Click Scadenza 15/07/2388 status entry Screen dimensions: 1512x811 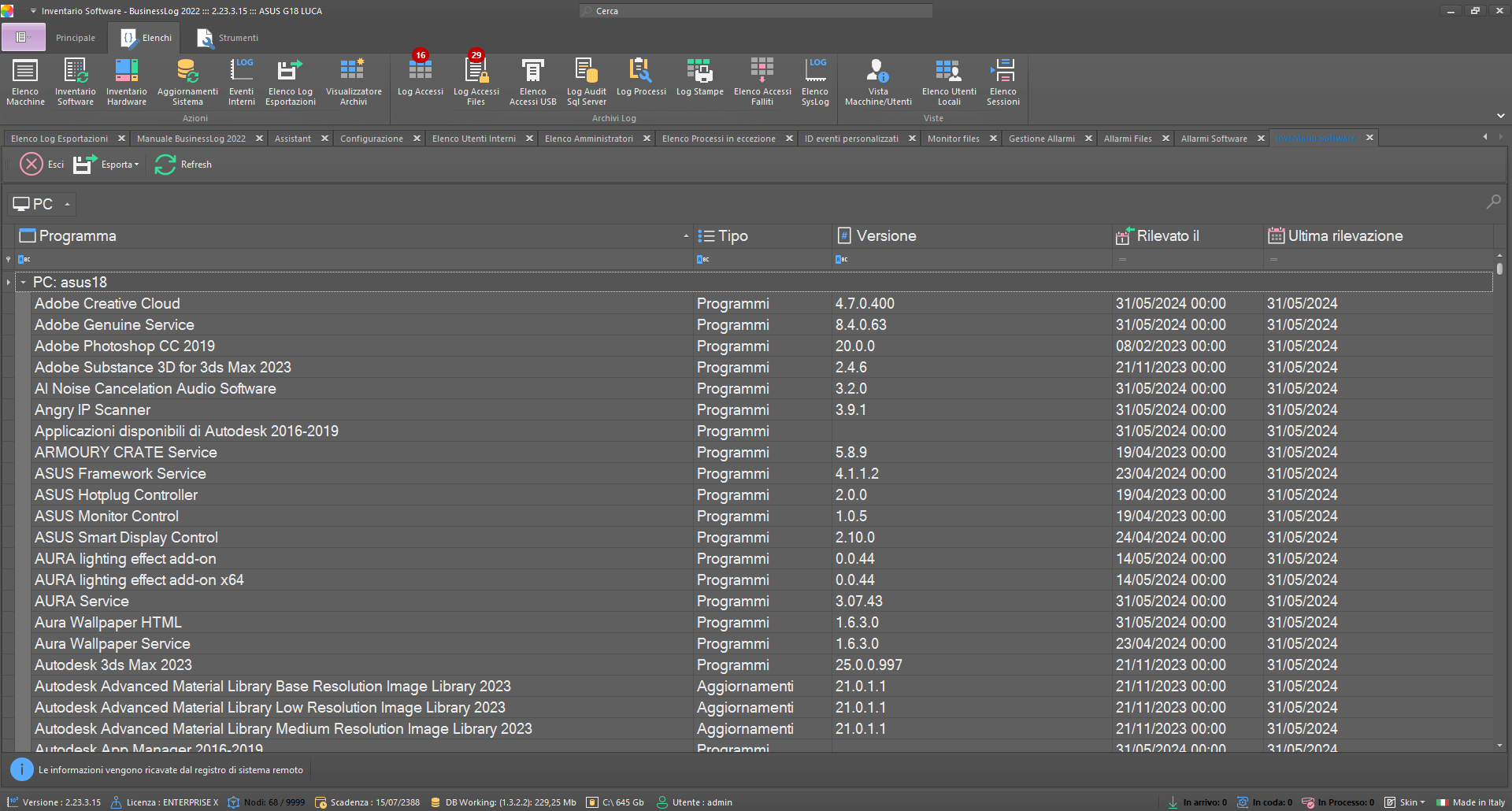point(368,802)
